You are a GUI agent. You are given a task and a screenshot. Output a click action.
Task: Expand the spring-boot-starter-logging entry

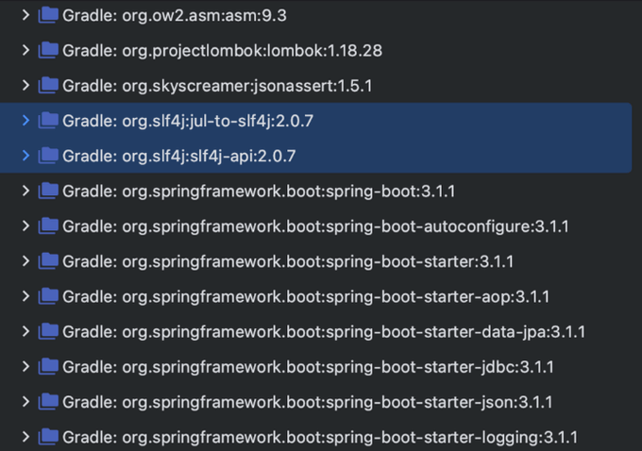coord(25,437)
